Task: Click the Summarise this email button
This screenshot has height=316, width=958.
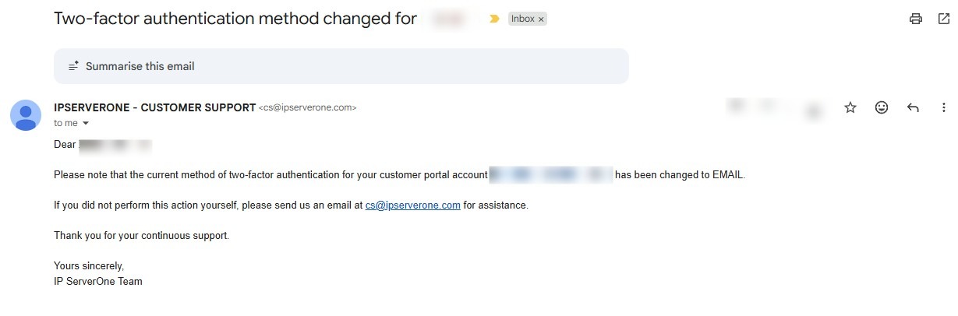Action: [140, 66]
